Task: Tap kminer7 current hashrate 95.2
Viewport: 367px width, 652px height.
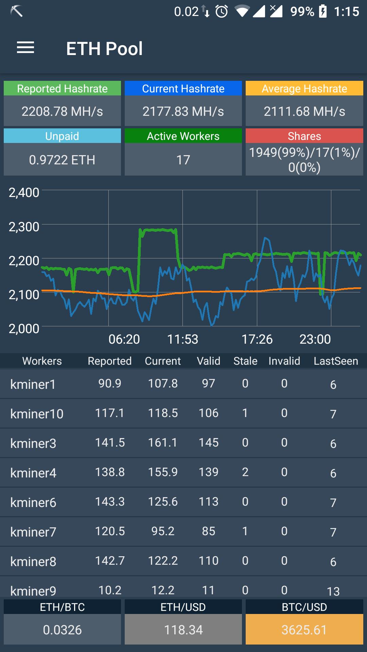Action: tap(163, 531)
